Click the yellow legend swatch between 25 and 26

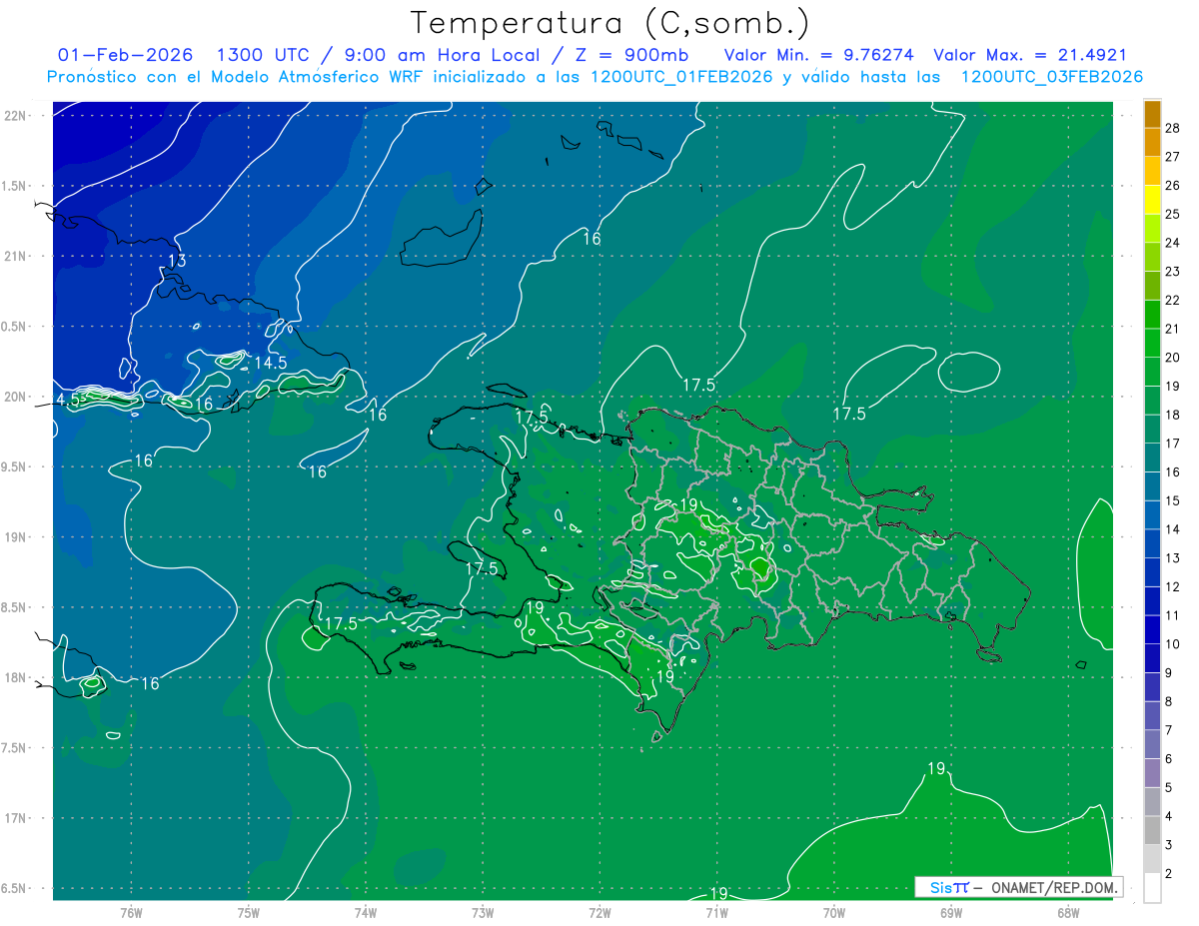pos(1152,200)
